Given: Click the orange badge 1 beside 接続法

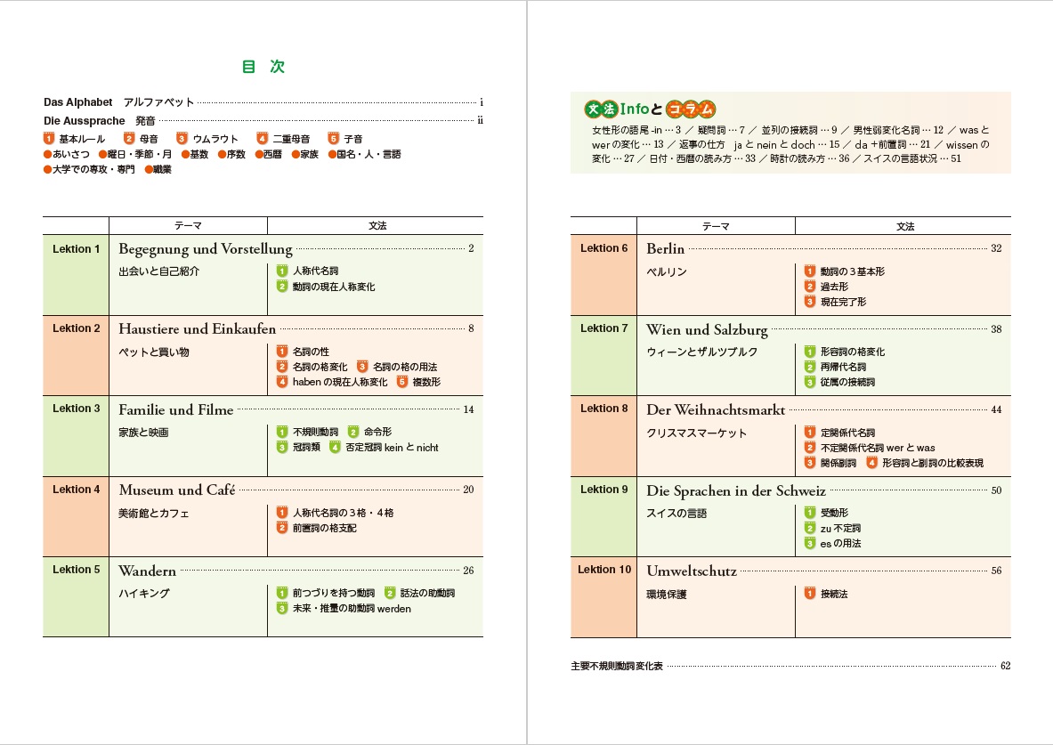Looking at the screenshot, I should pyautogui.click(x=810, y=594).
